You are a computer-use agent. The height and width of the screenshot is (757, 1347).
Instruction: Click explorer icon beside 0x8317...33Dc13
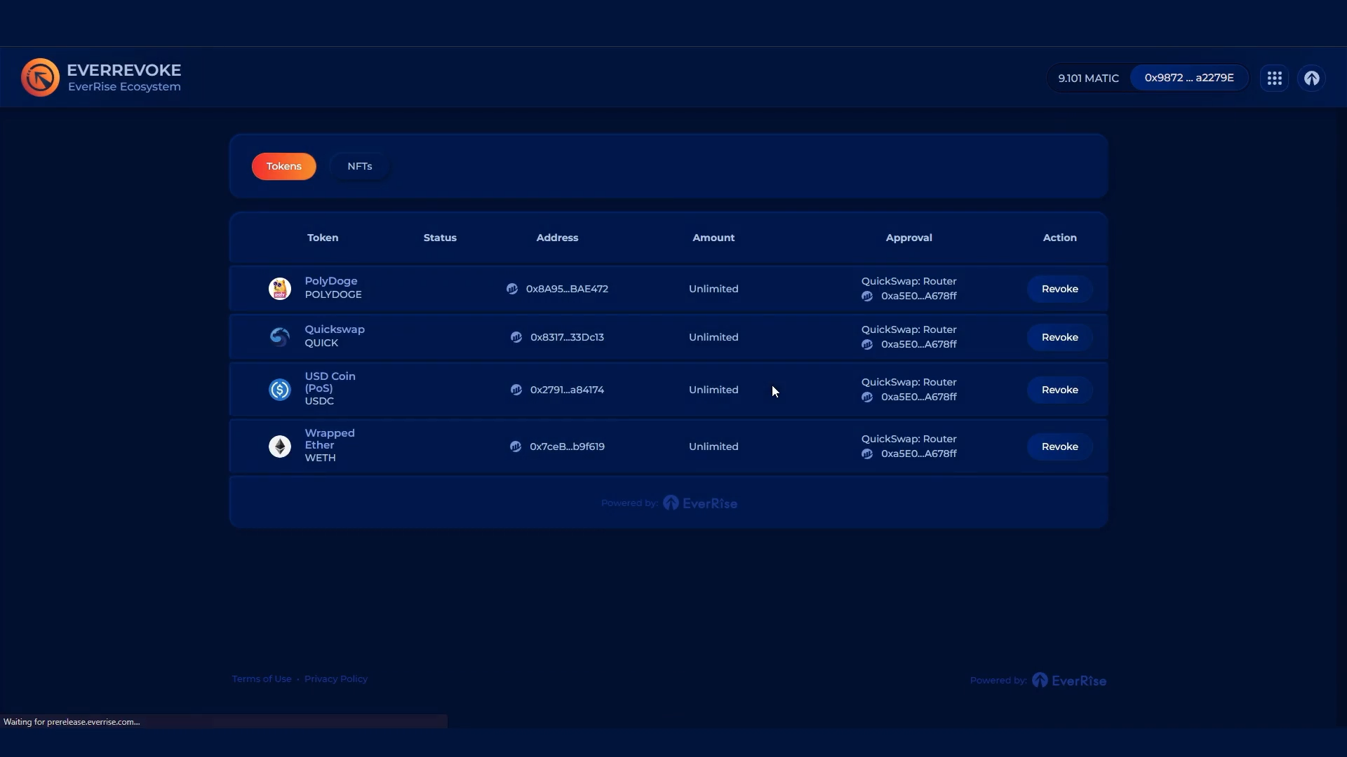pos(516,337)
